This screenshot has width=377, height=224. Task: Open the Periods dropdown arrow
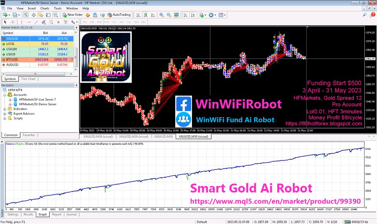(x=215, y=15)
